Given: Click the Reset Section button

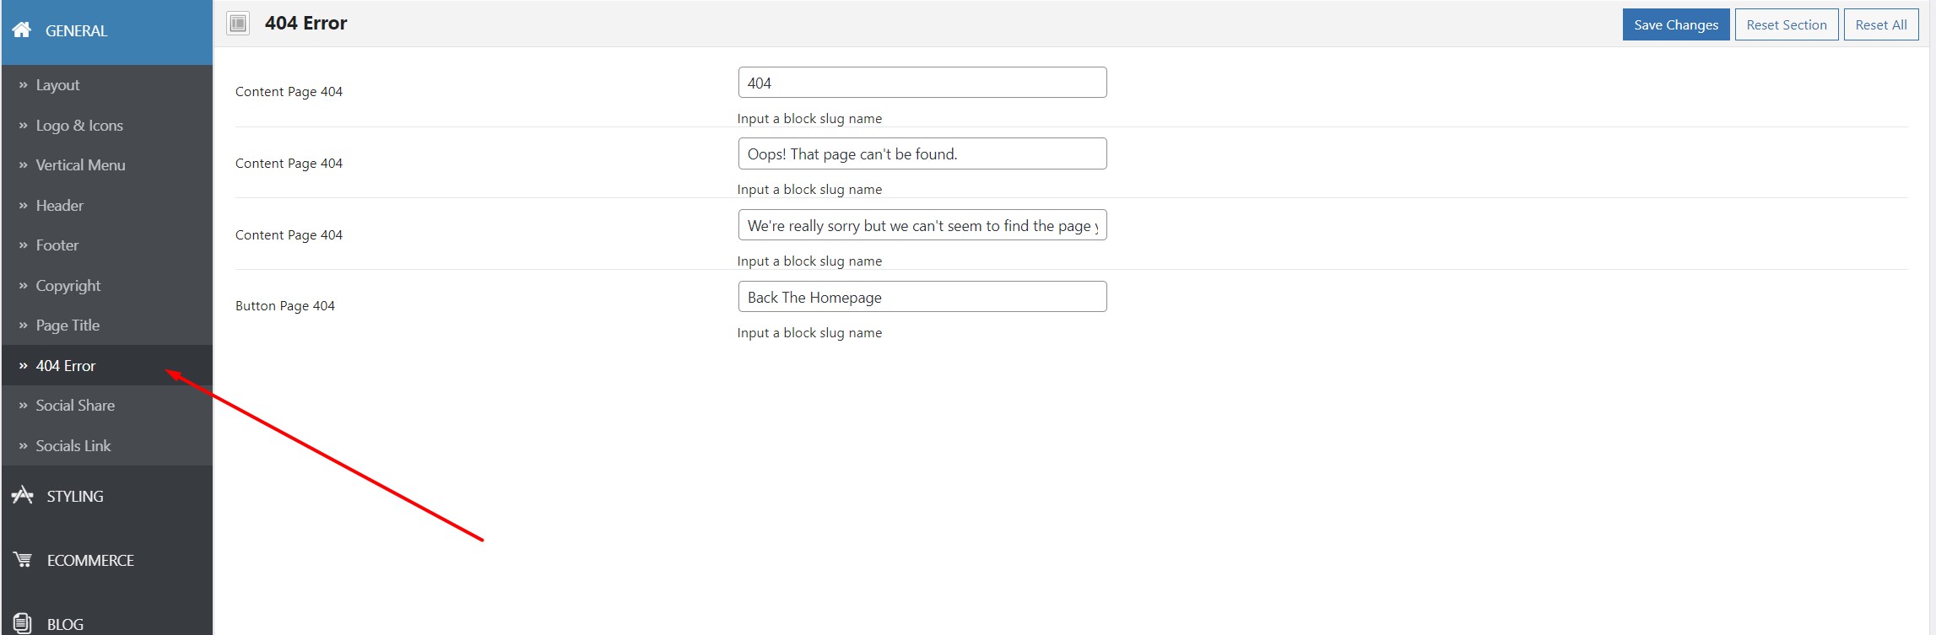Looking at the screenshot, I should point(1786,24).
